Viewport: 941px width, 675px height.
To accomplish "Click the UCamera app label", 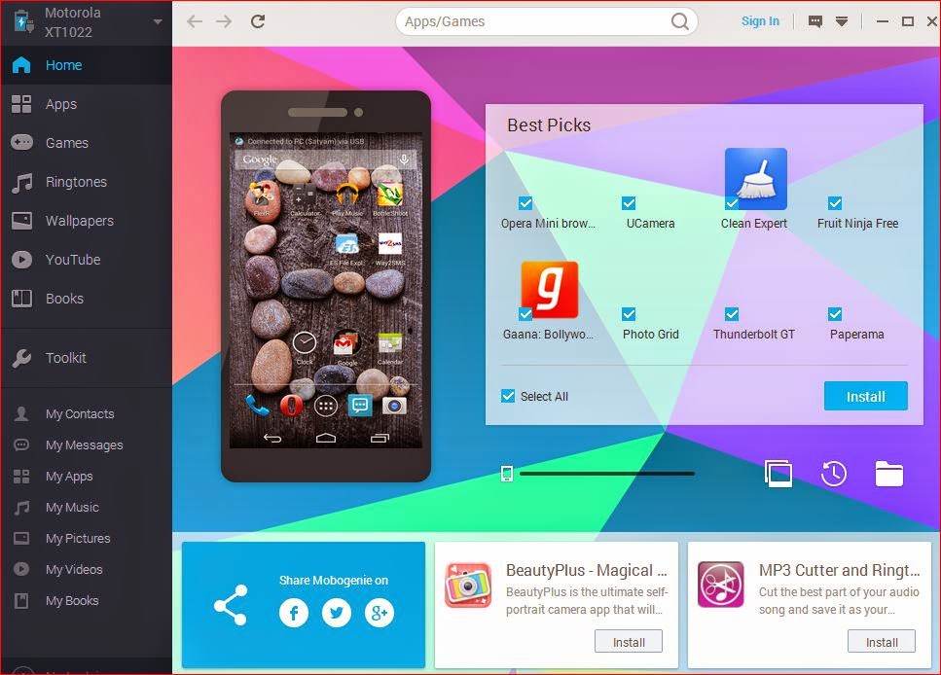I will coord(651,223).
